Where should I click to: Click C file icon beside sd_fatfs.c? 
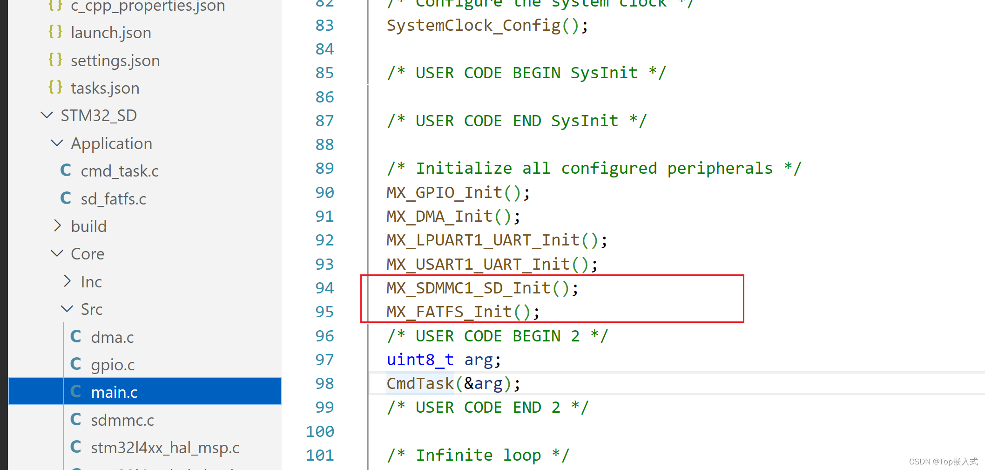click(66, 198)
